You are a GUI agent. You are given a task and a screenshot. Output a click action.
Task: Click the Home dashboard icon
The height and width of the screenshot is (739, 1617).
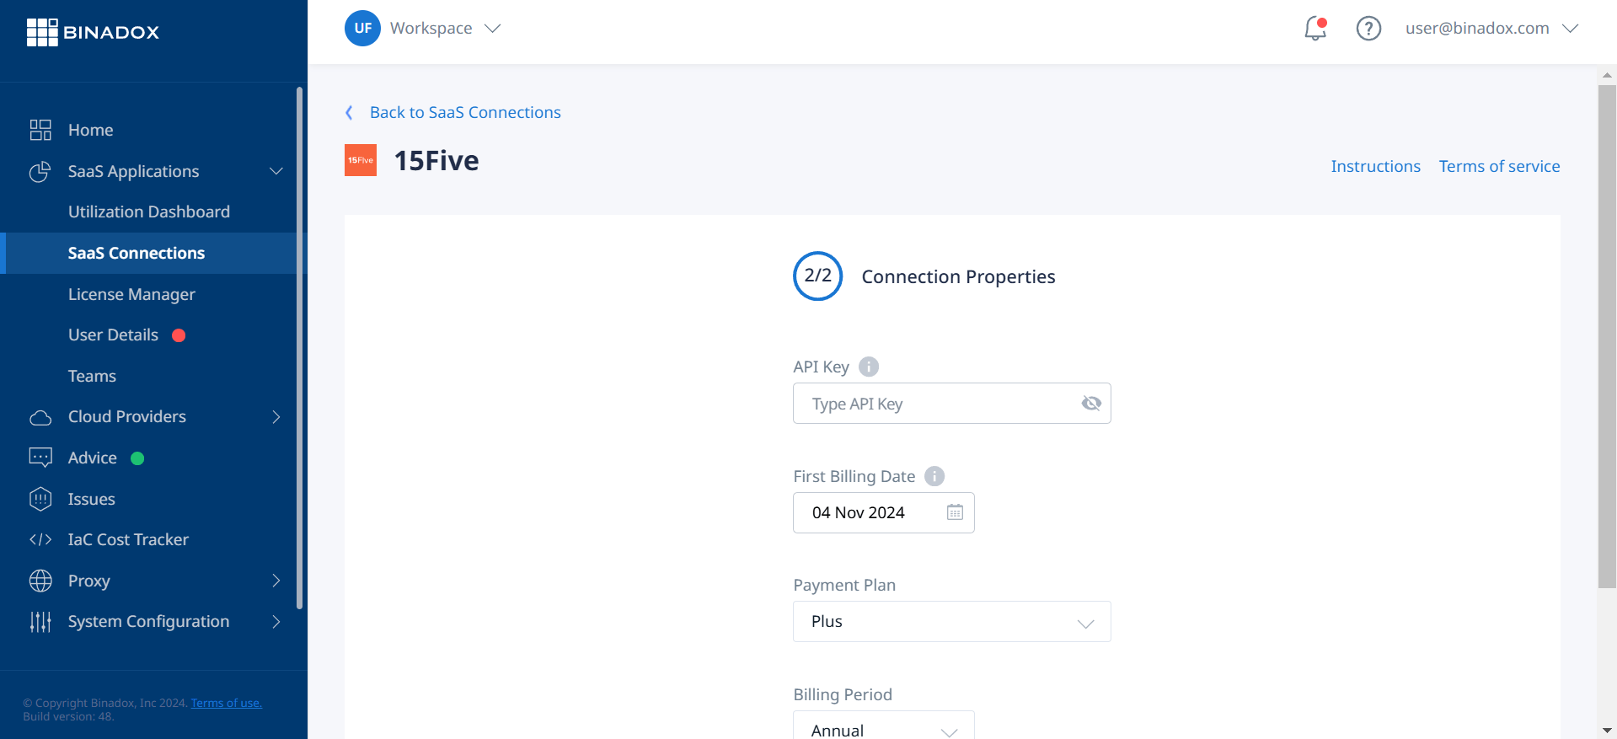40,130
